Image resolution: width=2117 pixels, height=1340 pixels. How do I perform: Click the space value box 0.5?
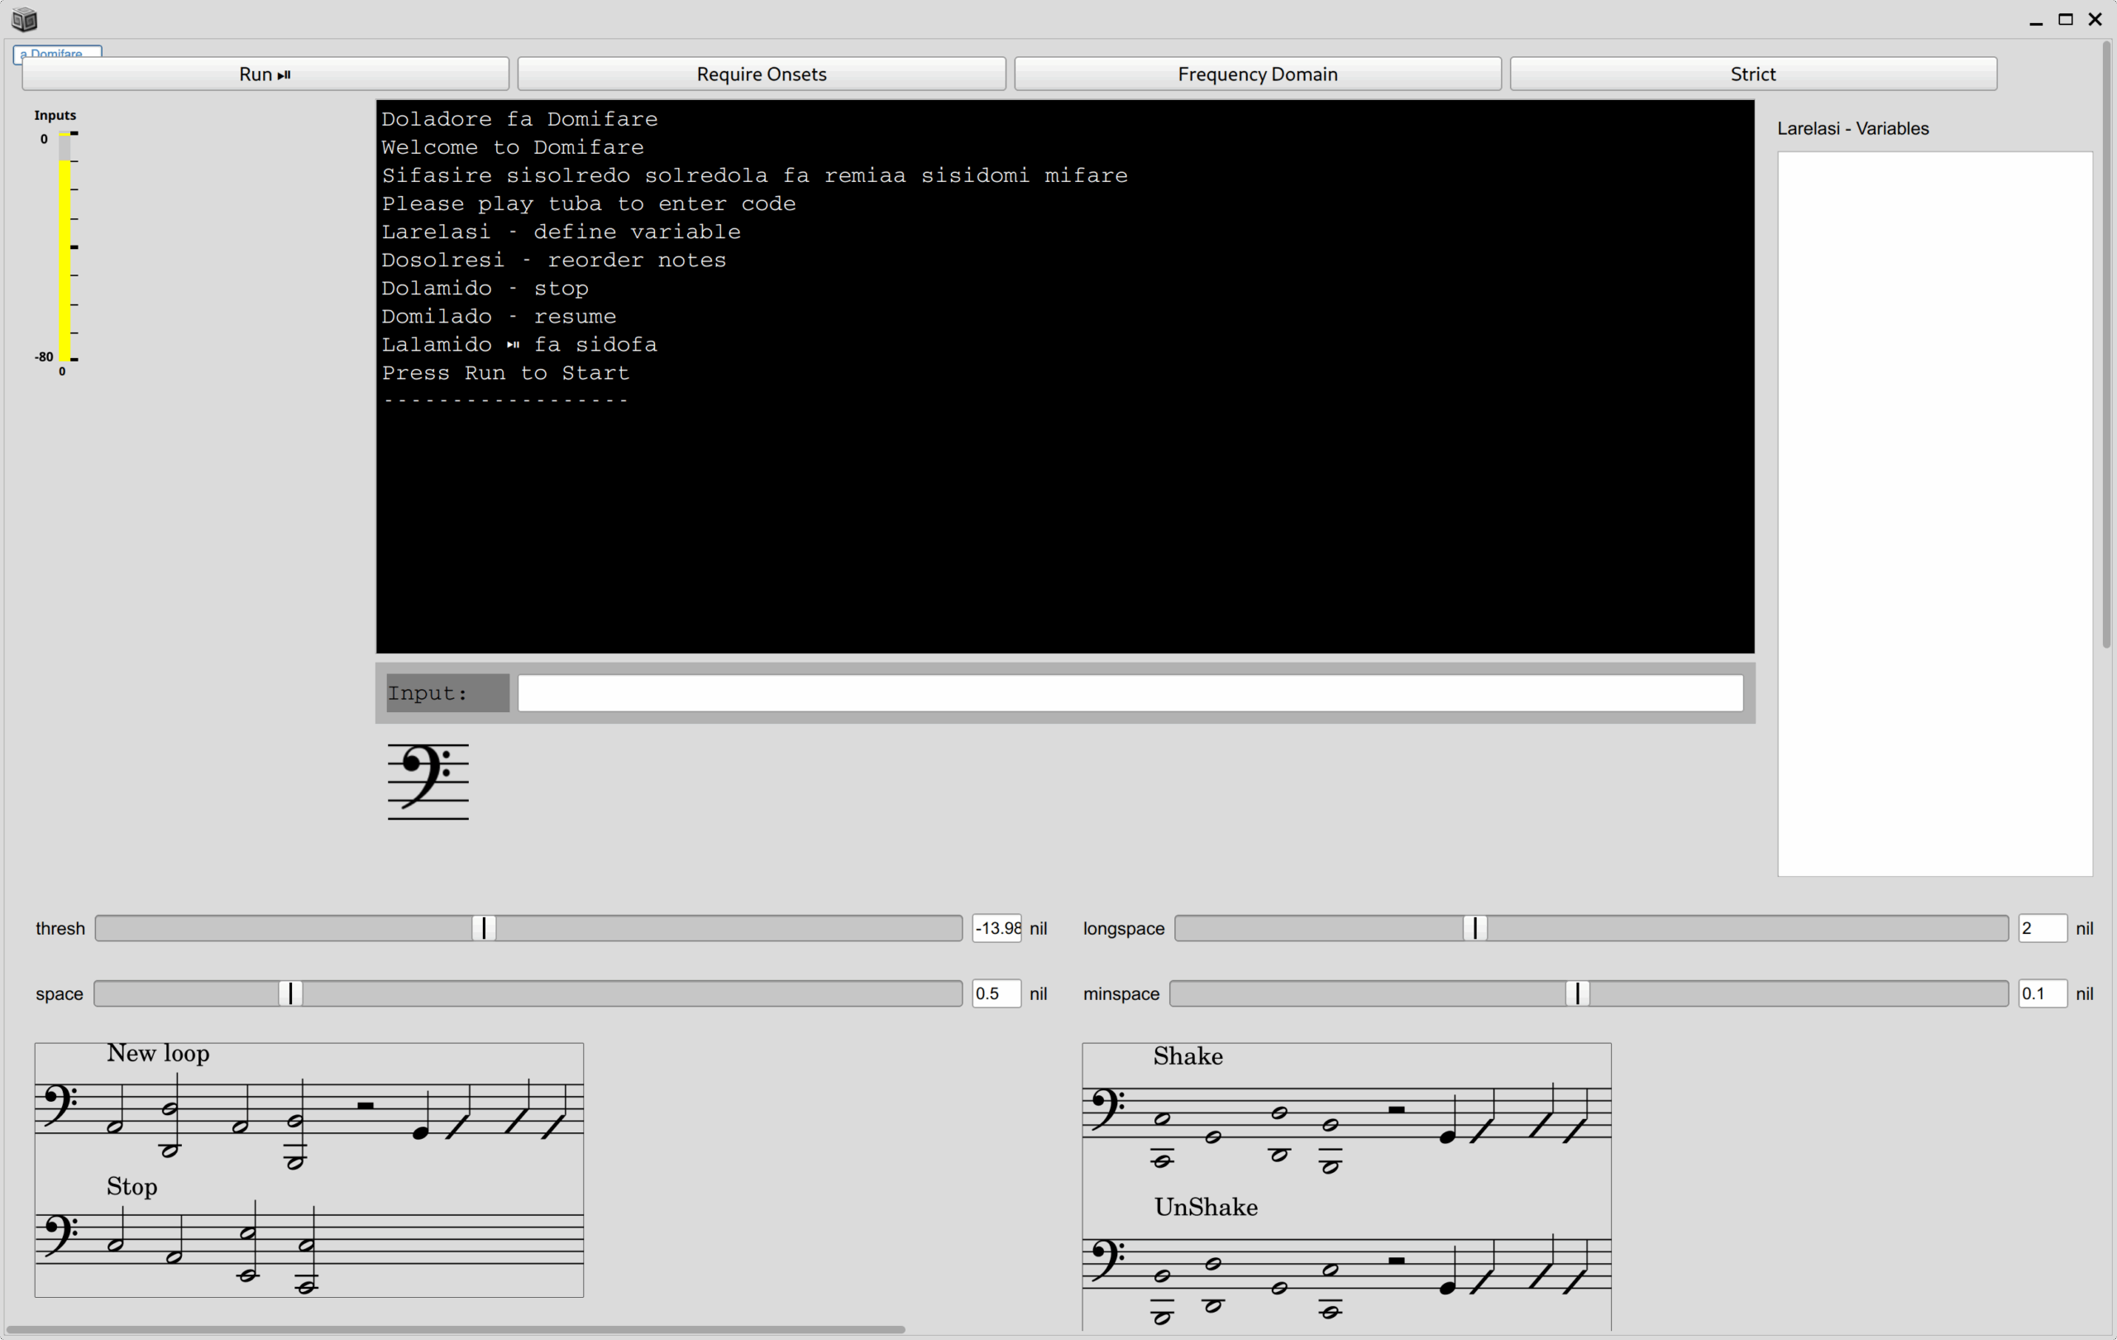[997, 993]
